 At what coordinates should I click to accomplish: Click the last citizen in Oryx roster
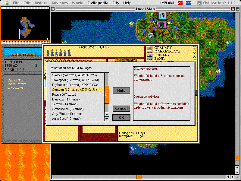[69, 53]
